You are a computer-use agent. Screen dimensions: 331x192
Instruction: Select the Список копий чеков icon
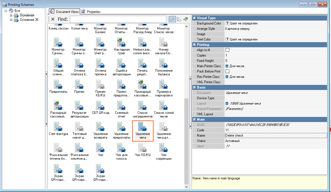164,105
